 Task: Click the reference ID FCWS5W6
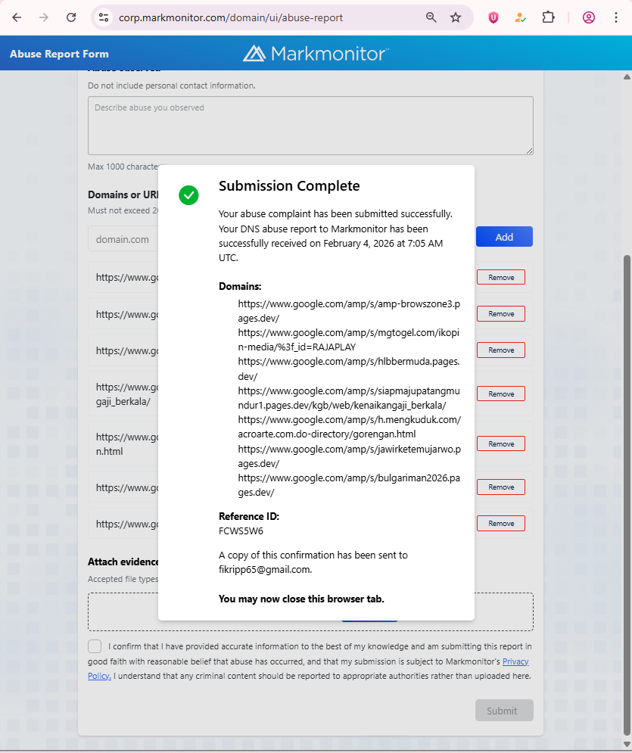[x=241, y=531]
